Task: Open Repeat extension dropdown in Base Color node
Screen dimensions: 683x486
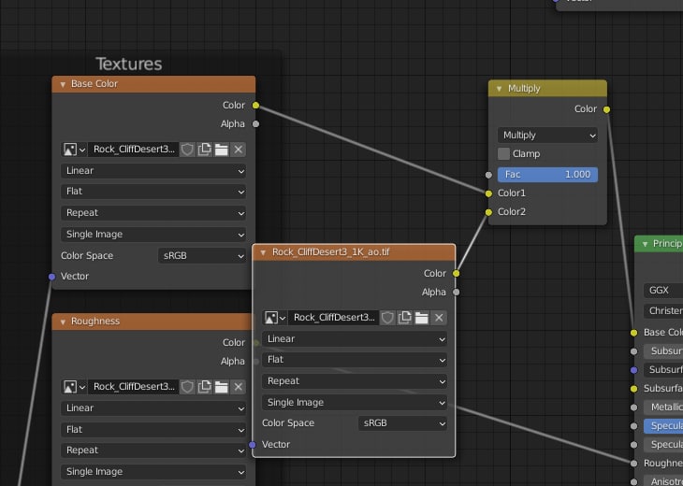Action: (x=153, y=213)
